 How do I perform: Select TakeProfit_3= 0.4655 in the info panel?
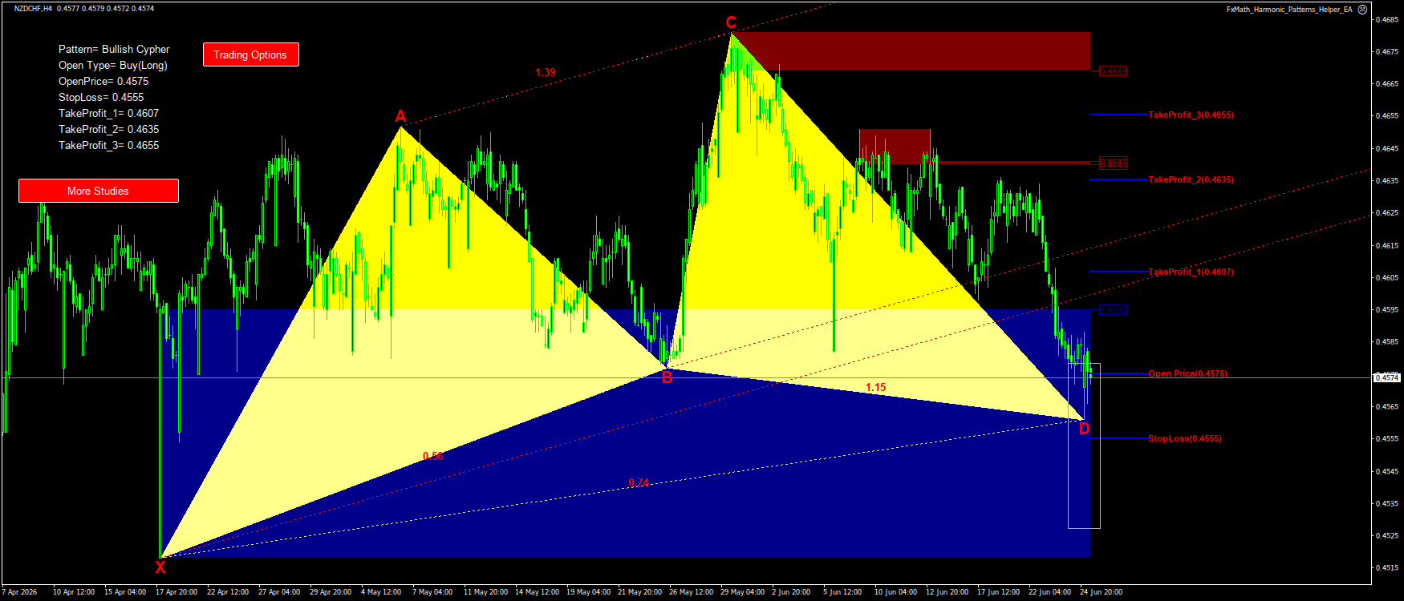pyautogui.click(x=108, y=145)
